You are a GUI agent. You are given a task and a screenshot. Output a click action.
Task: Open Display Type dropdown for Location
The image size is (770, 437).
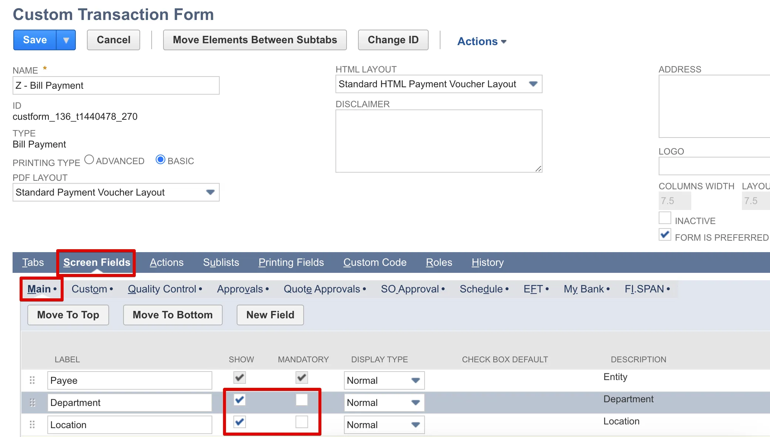click(x=384, y=425)
